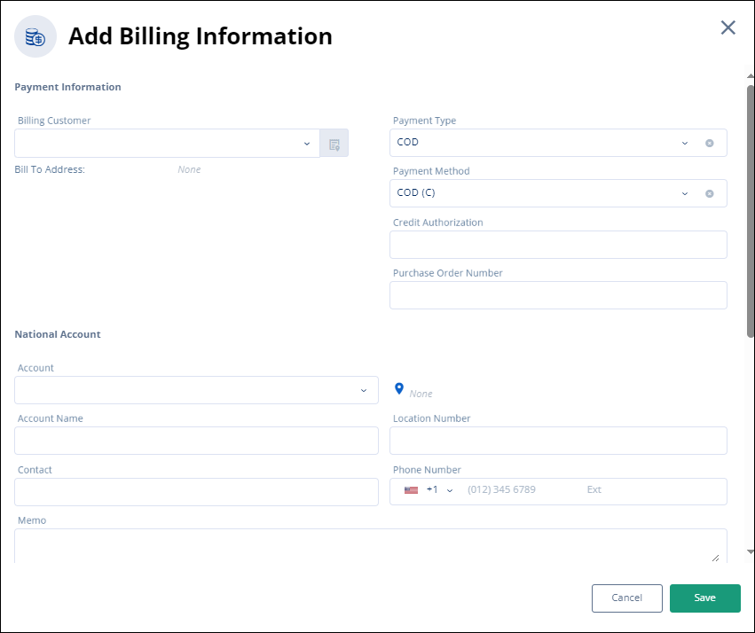Expand the Billing Customer dropdown
This screenshot has width=755, height=633.
(307, 144)
